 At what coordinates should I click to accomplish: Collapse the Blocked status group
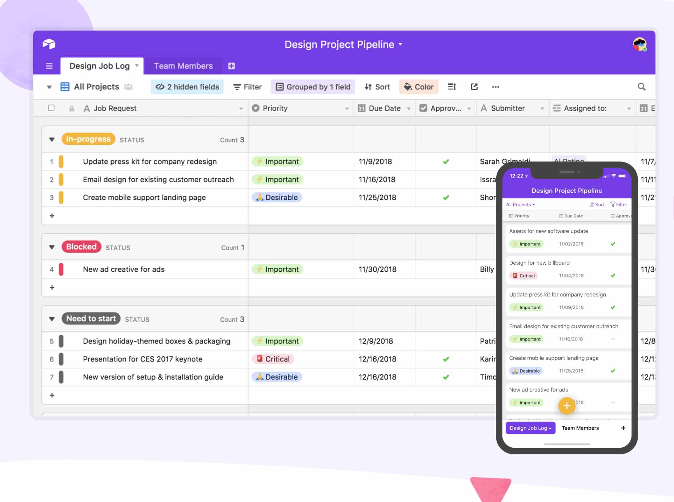coord(51,247)
